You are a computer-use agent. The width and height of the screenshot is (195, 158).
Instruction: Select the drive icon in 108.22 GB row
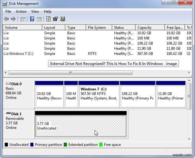6,43
